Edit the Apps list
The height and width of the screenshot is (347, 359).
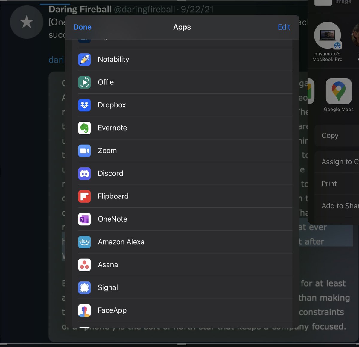pyautogui.click(x=284, y=27)
